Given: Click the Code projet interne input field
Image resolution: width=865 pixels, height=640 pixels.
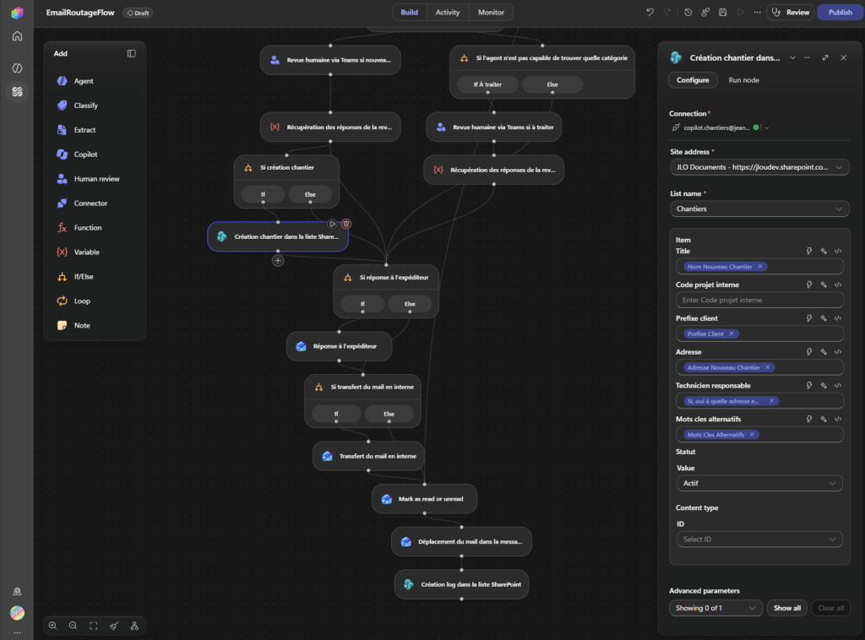Looking at the screenshot, I should tap(759, 301).
